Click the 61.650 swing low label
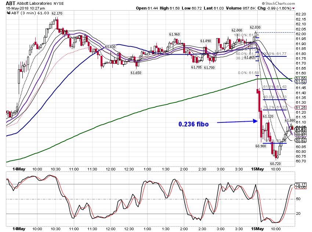312x232 pixels. (136, 73)
